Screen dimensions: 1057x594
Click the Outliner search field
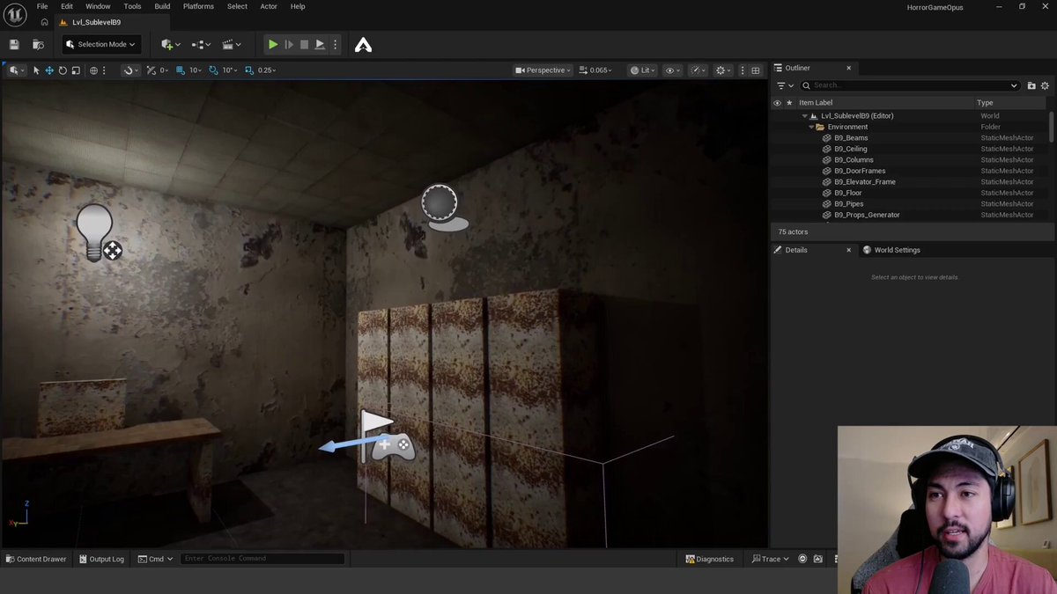click(910, 85)
